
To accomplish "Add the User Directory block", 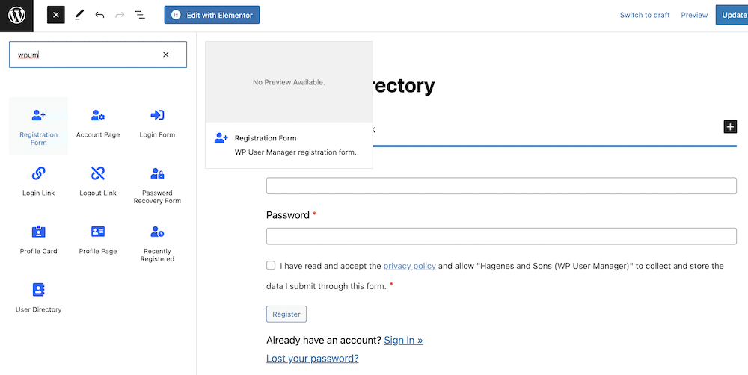I will [x=39, y=300].
